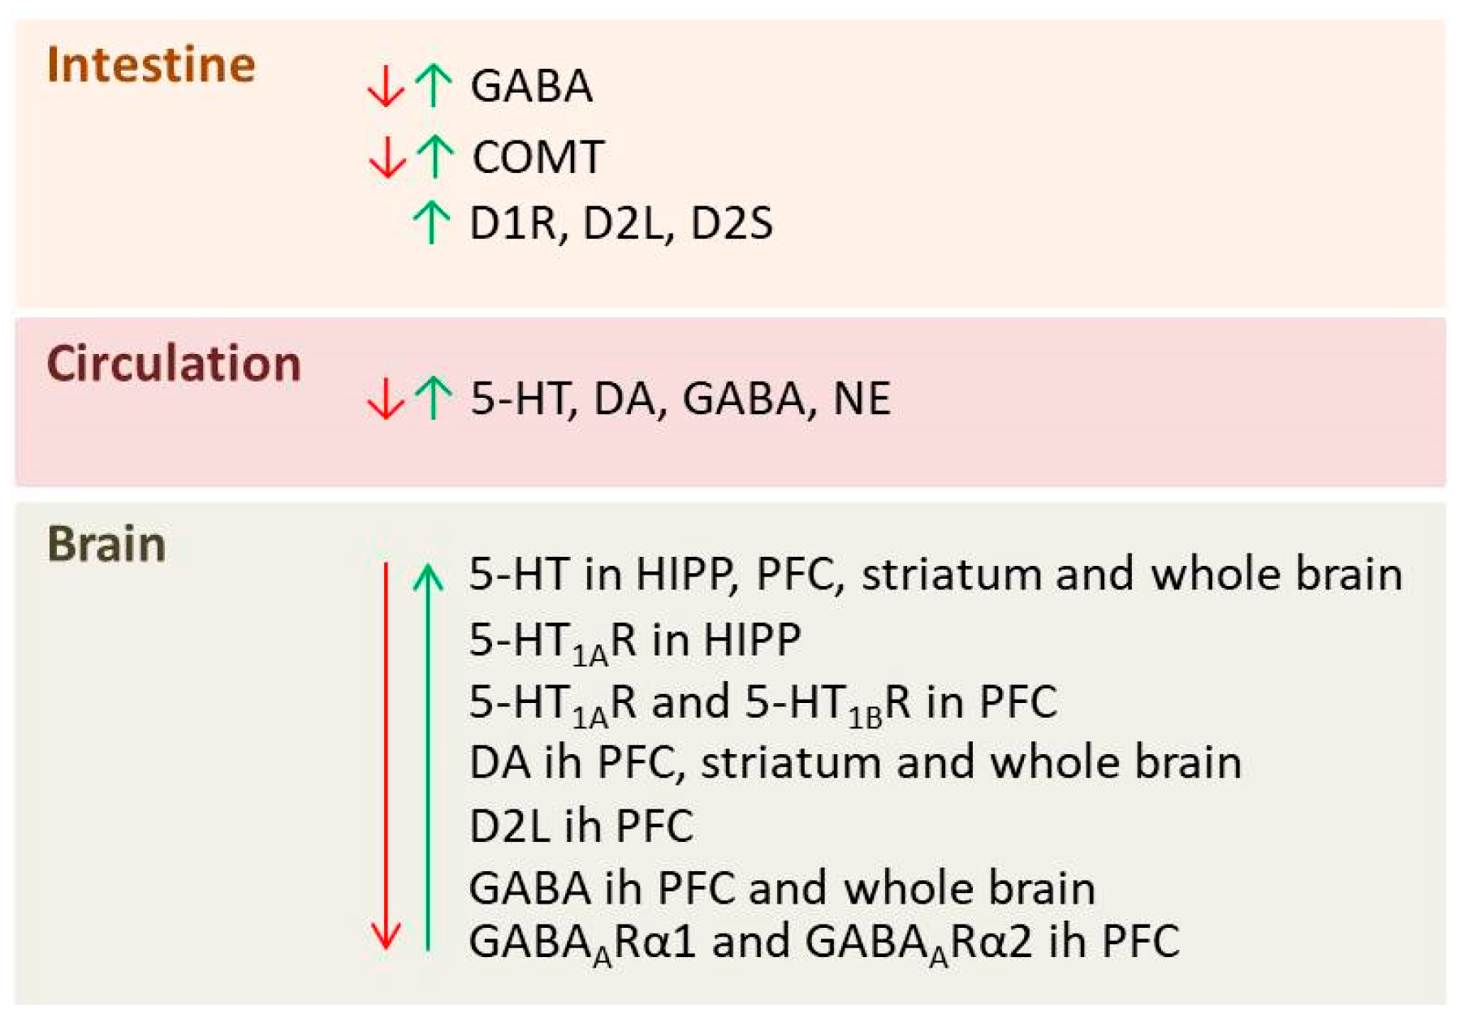Click the COMT label in Intestine section
This screenshot has width=1460, height=1018.
click(x=538, y=157)
